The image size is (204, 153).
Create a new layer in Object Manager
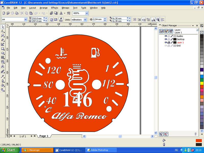click(x=161, y=134)
